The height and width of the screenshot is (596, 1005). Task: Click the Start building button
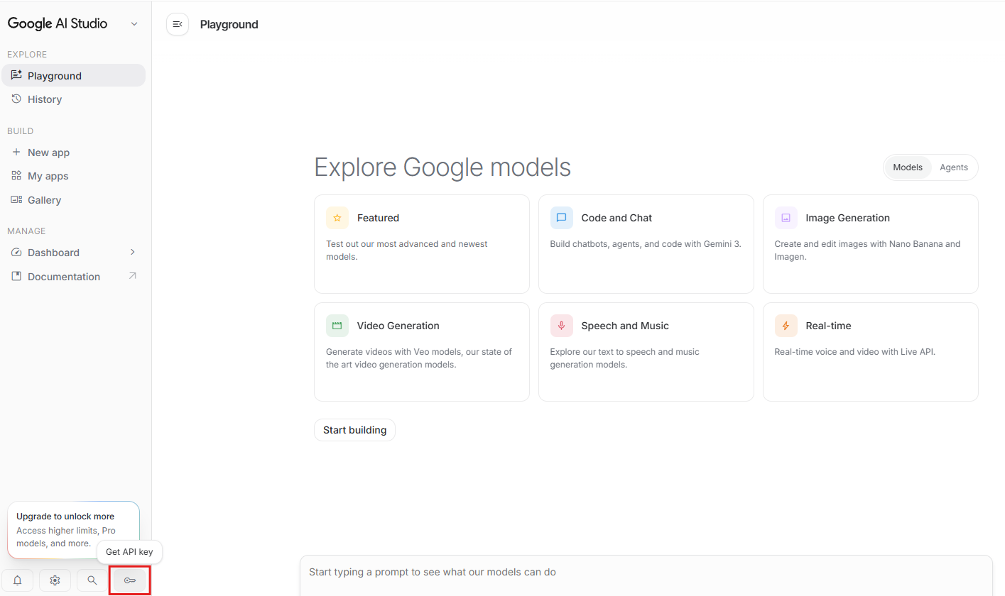pos(354,430)
